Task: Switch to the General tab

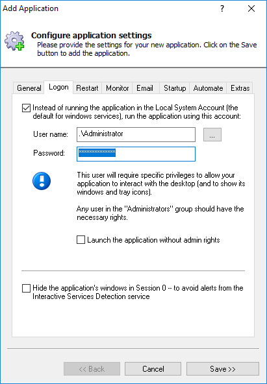Action: (x=29, y=88)
